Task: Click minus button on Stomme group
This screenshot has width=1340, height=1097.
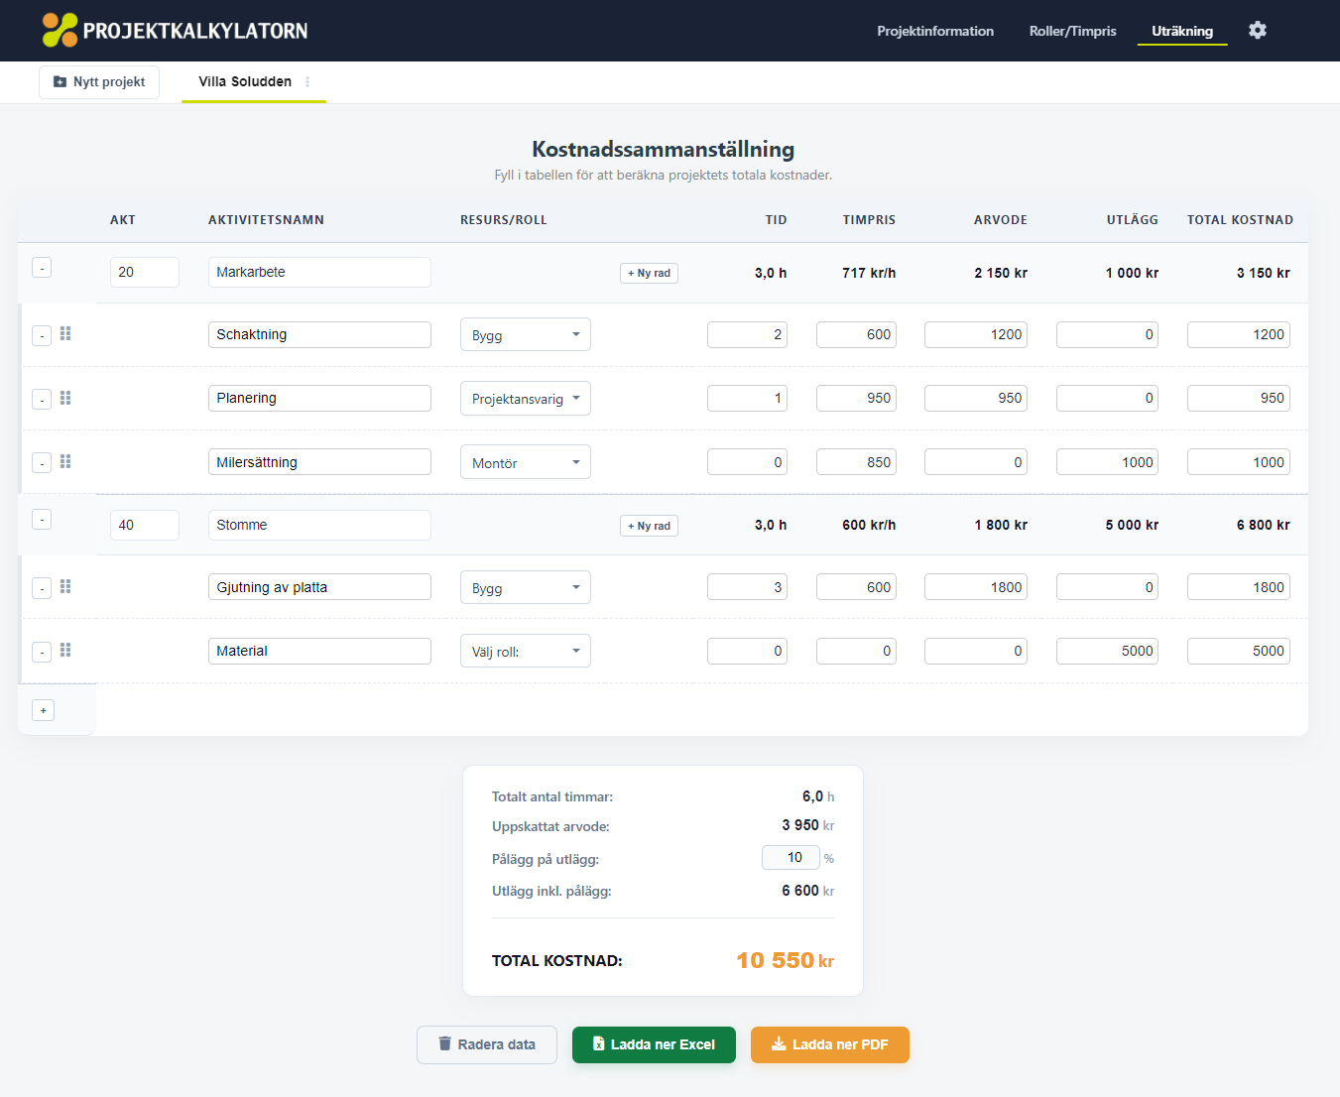Action: (x=42, y=520)
